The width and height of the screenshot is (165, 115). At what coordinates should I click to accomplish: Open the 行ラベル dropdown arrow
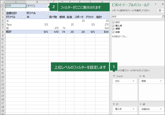pyautogui.click(x=24, y=17)
